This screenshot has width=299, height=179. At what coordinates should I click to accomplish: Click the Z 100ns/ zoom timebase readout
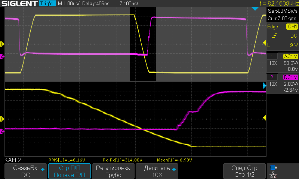(x=129, y=3)
